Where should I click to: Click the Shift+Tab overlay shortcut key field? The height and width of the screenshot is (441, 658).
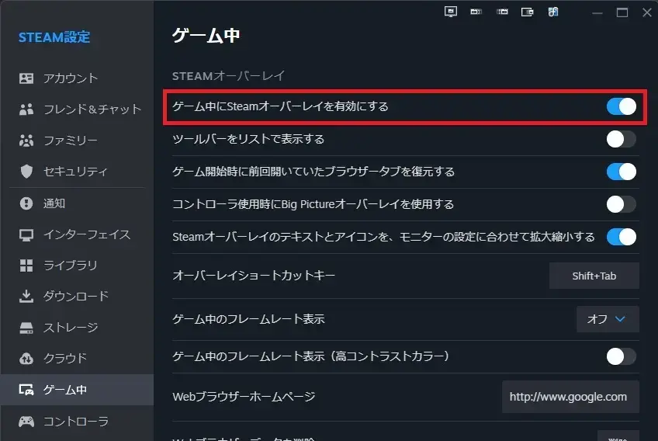coord(594,276)
